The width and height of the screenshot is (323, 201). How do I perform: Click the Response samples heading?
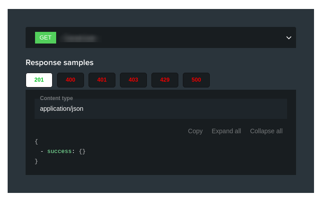[x=60, y=62]
